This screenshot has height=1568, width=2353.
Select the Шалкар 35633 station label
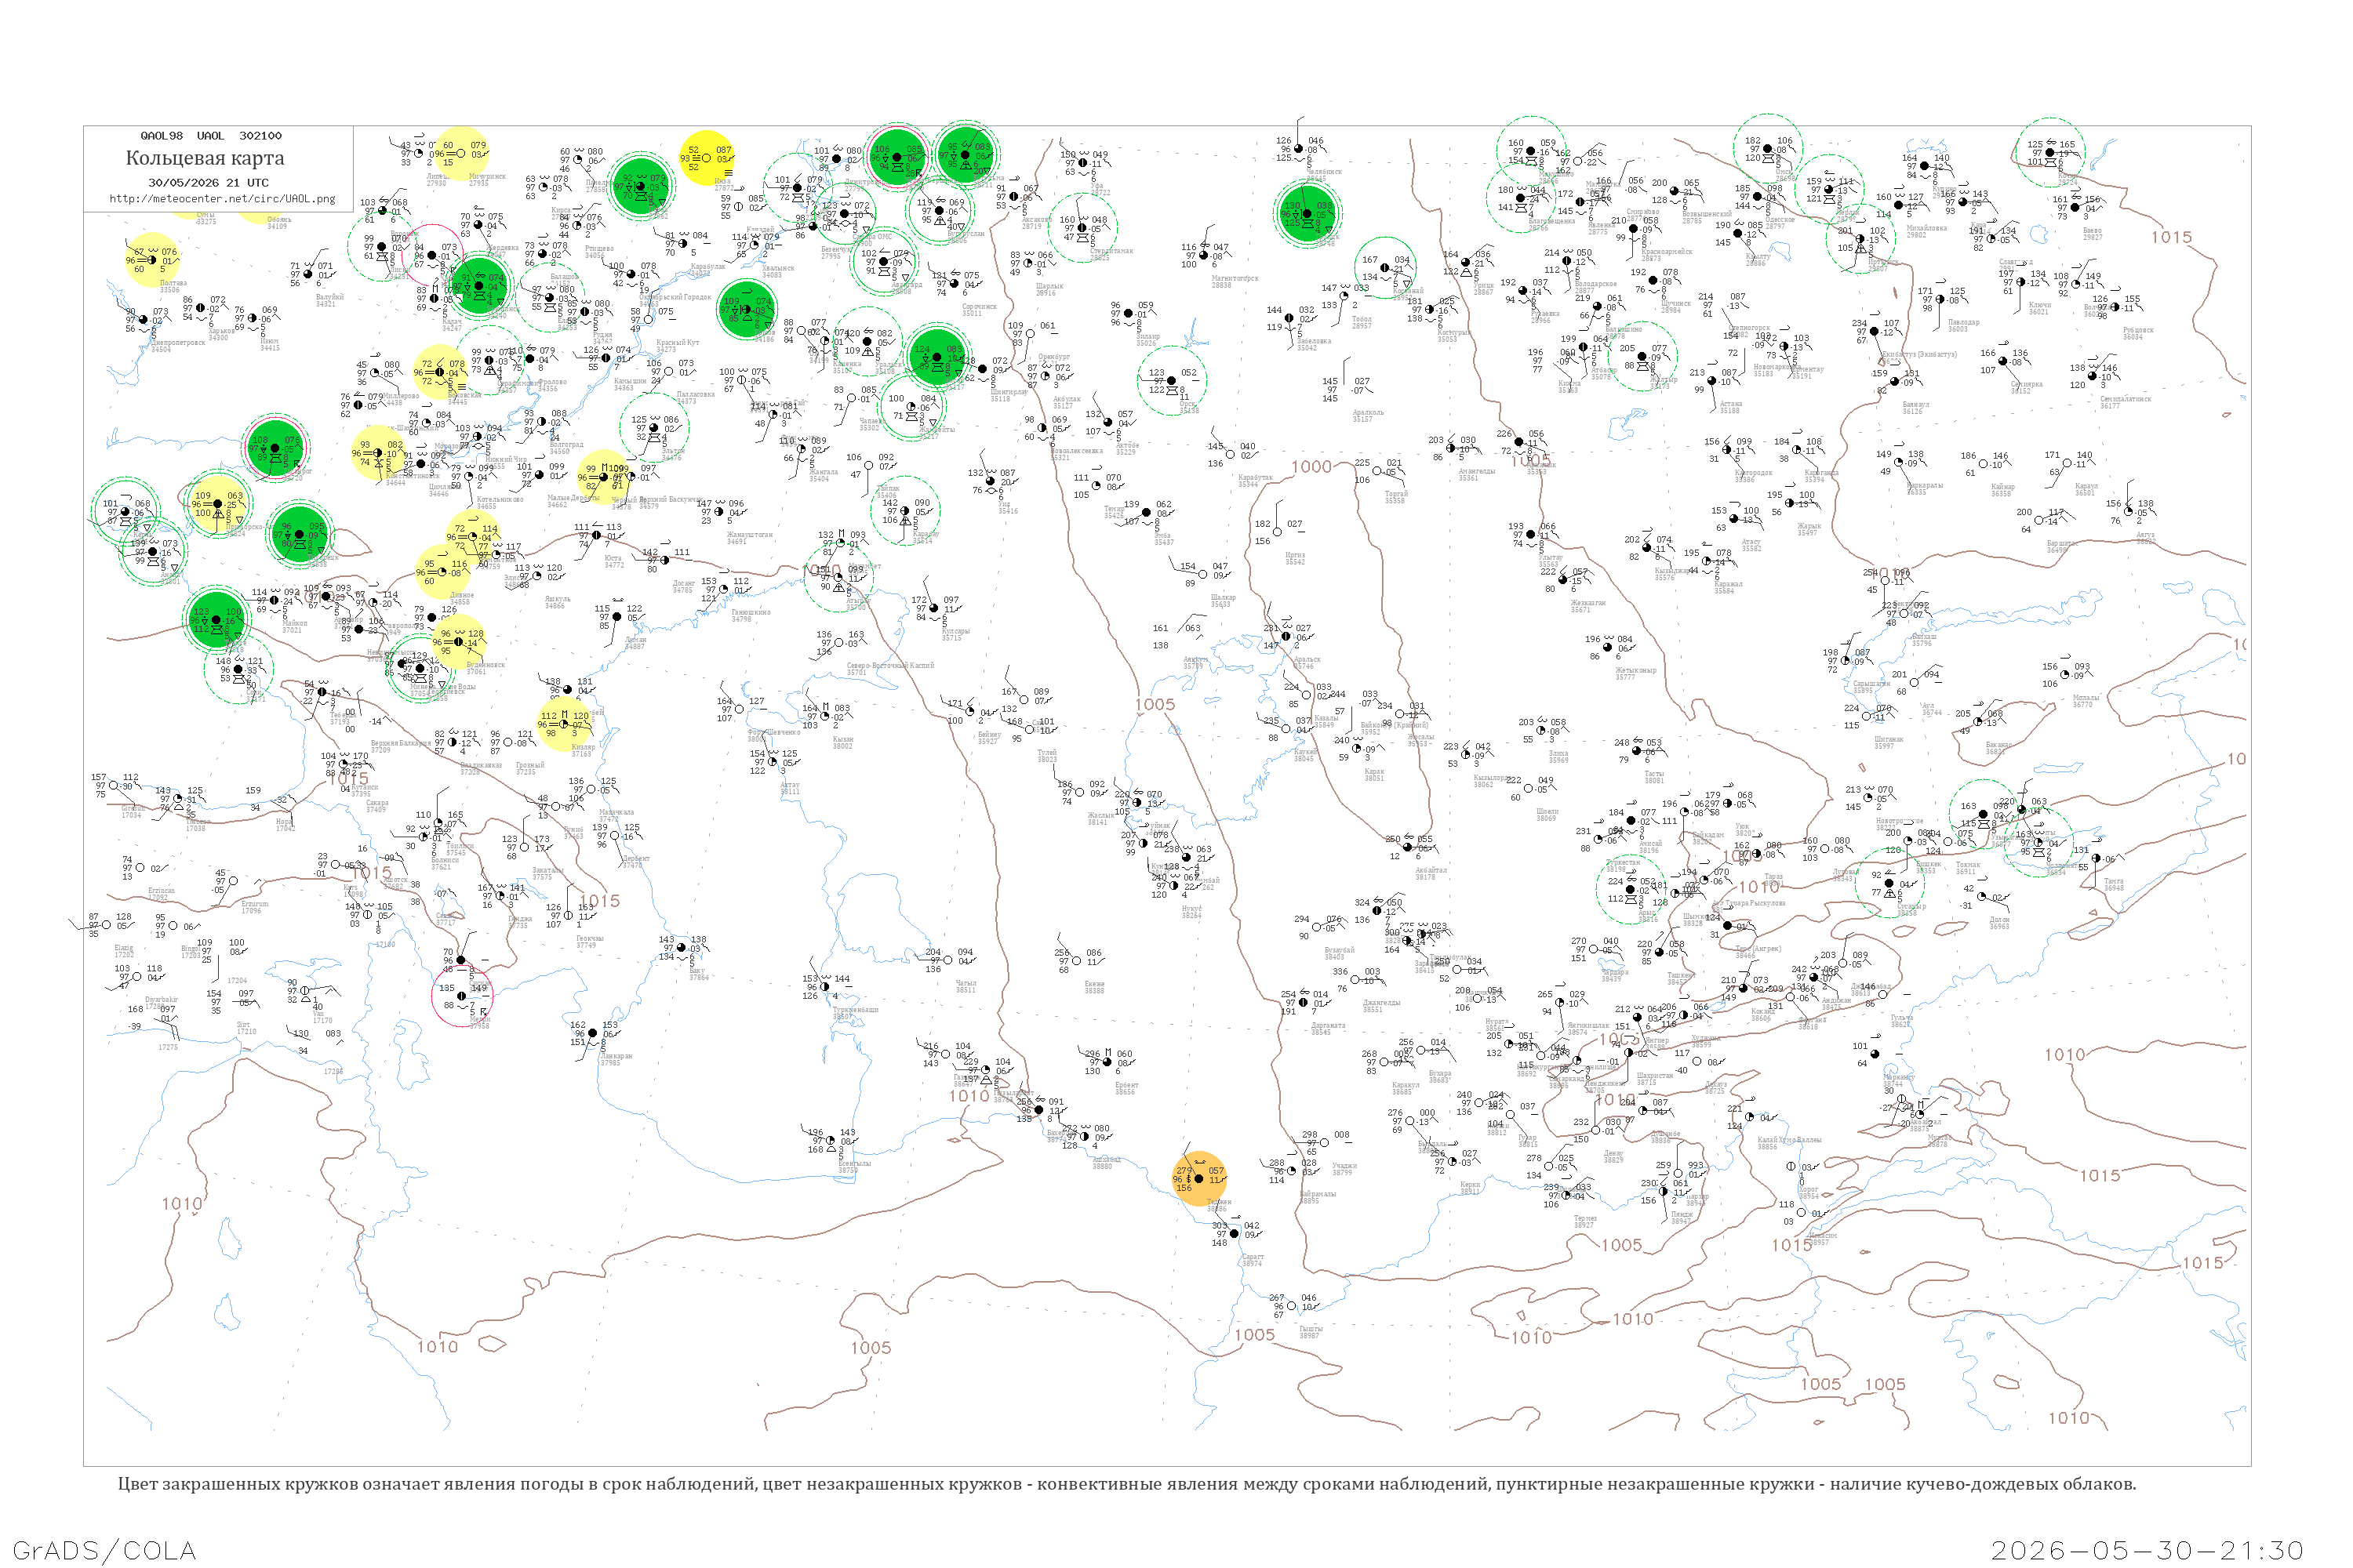(x=1223, y=601)
